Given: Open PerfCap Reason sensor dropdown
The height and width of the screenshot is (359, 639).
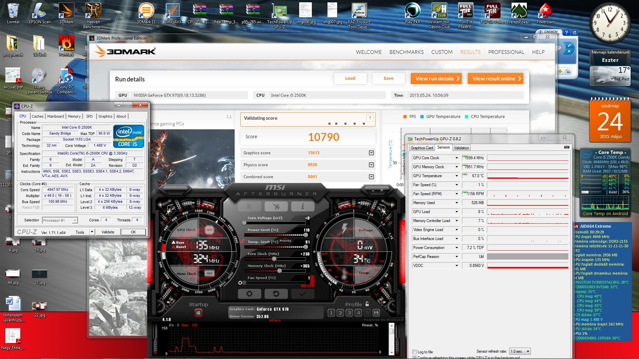Looking at the screenshot, I should (x=457, y=257).
